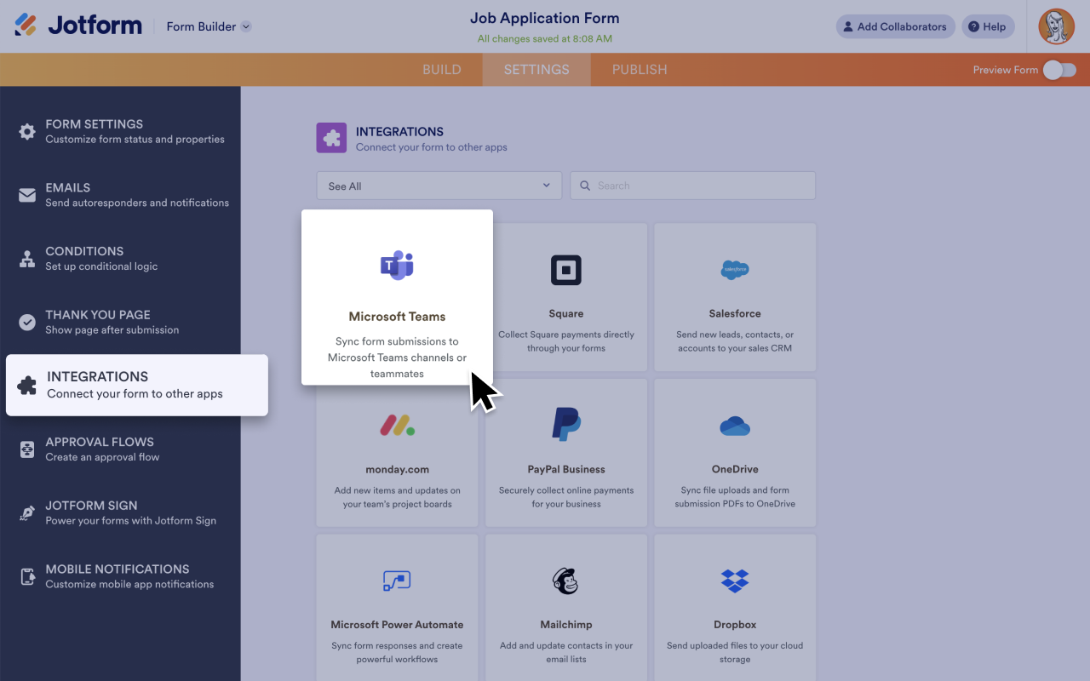Click the Salesforce integration icon
The height and width of the screenshot is (681, 1090).
coord(734,271)
